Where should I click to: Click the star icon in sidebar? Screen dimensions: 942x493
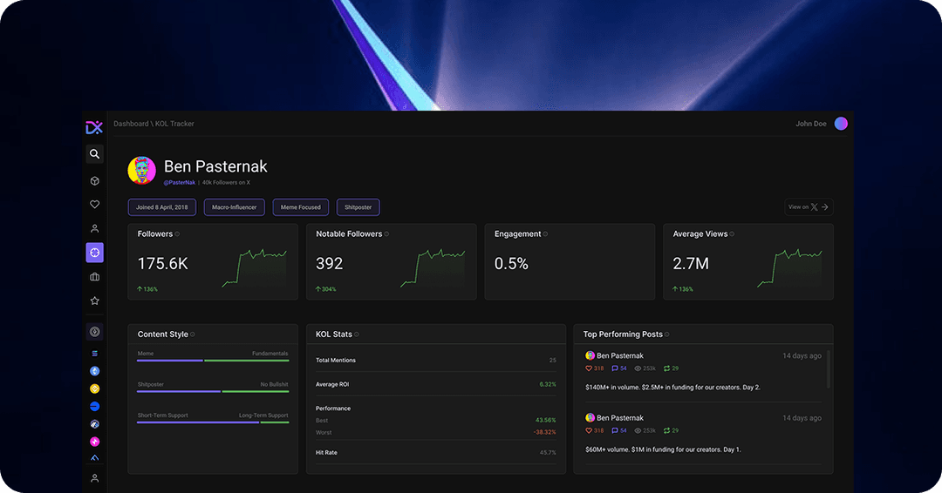pos(94,301)
